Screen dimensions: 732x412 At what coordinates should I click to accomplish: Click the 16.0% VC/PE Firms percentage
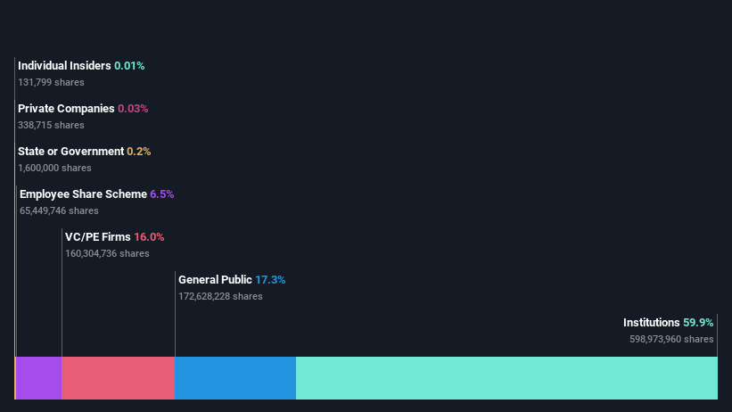point(149,237)
